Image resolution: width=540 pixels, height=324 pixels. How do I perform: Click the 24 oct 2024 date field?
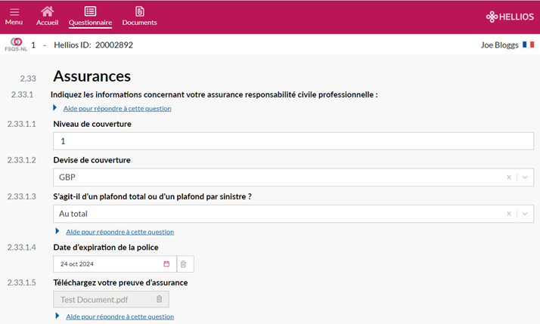click(x=115, y=264)
